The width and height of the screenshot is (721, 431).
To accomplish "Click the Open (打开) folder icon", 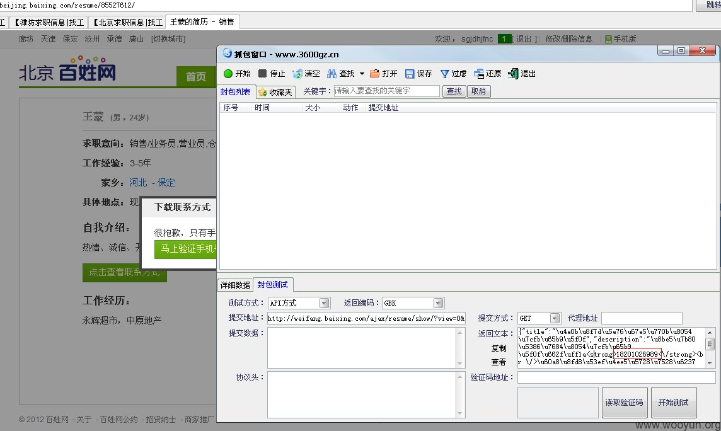I will 375,74.
